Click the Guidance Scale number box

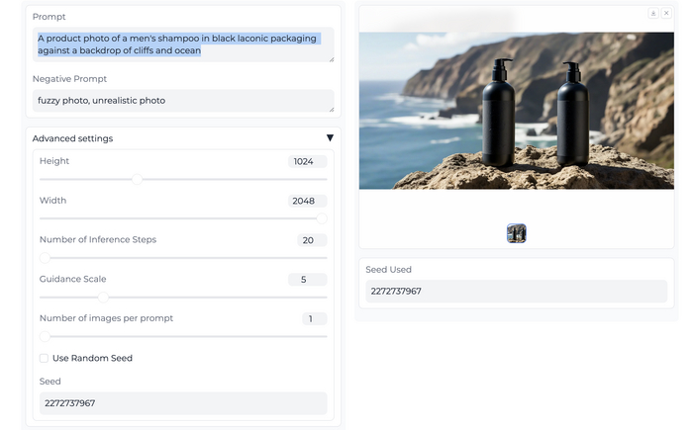(x=307, y=280)
